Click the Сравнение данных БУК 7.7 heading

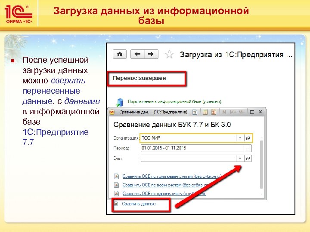point(172,125)
